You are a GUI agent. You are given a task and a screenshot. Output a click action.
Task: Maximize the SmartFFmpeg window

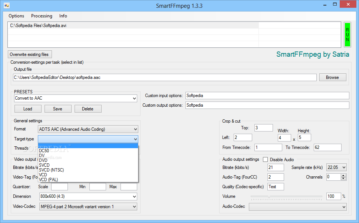tap(335, 4)
